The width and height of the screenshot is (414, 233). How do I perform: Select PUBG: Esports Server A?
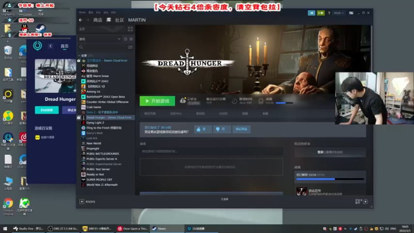(x=101, y=159)
